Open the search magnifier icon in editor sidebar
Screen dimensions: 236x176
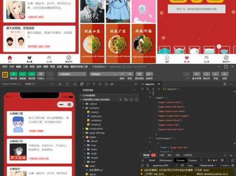pos(88,84)
